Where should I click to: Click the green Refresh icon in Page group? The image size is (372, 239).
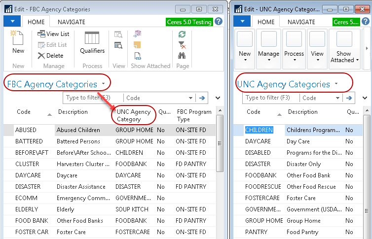point(182,34)
